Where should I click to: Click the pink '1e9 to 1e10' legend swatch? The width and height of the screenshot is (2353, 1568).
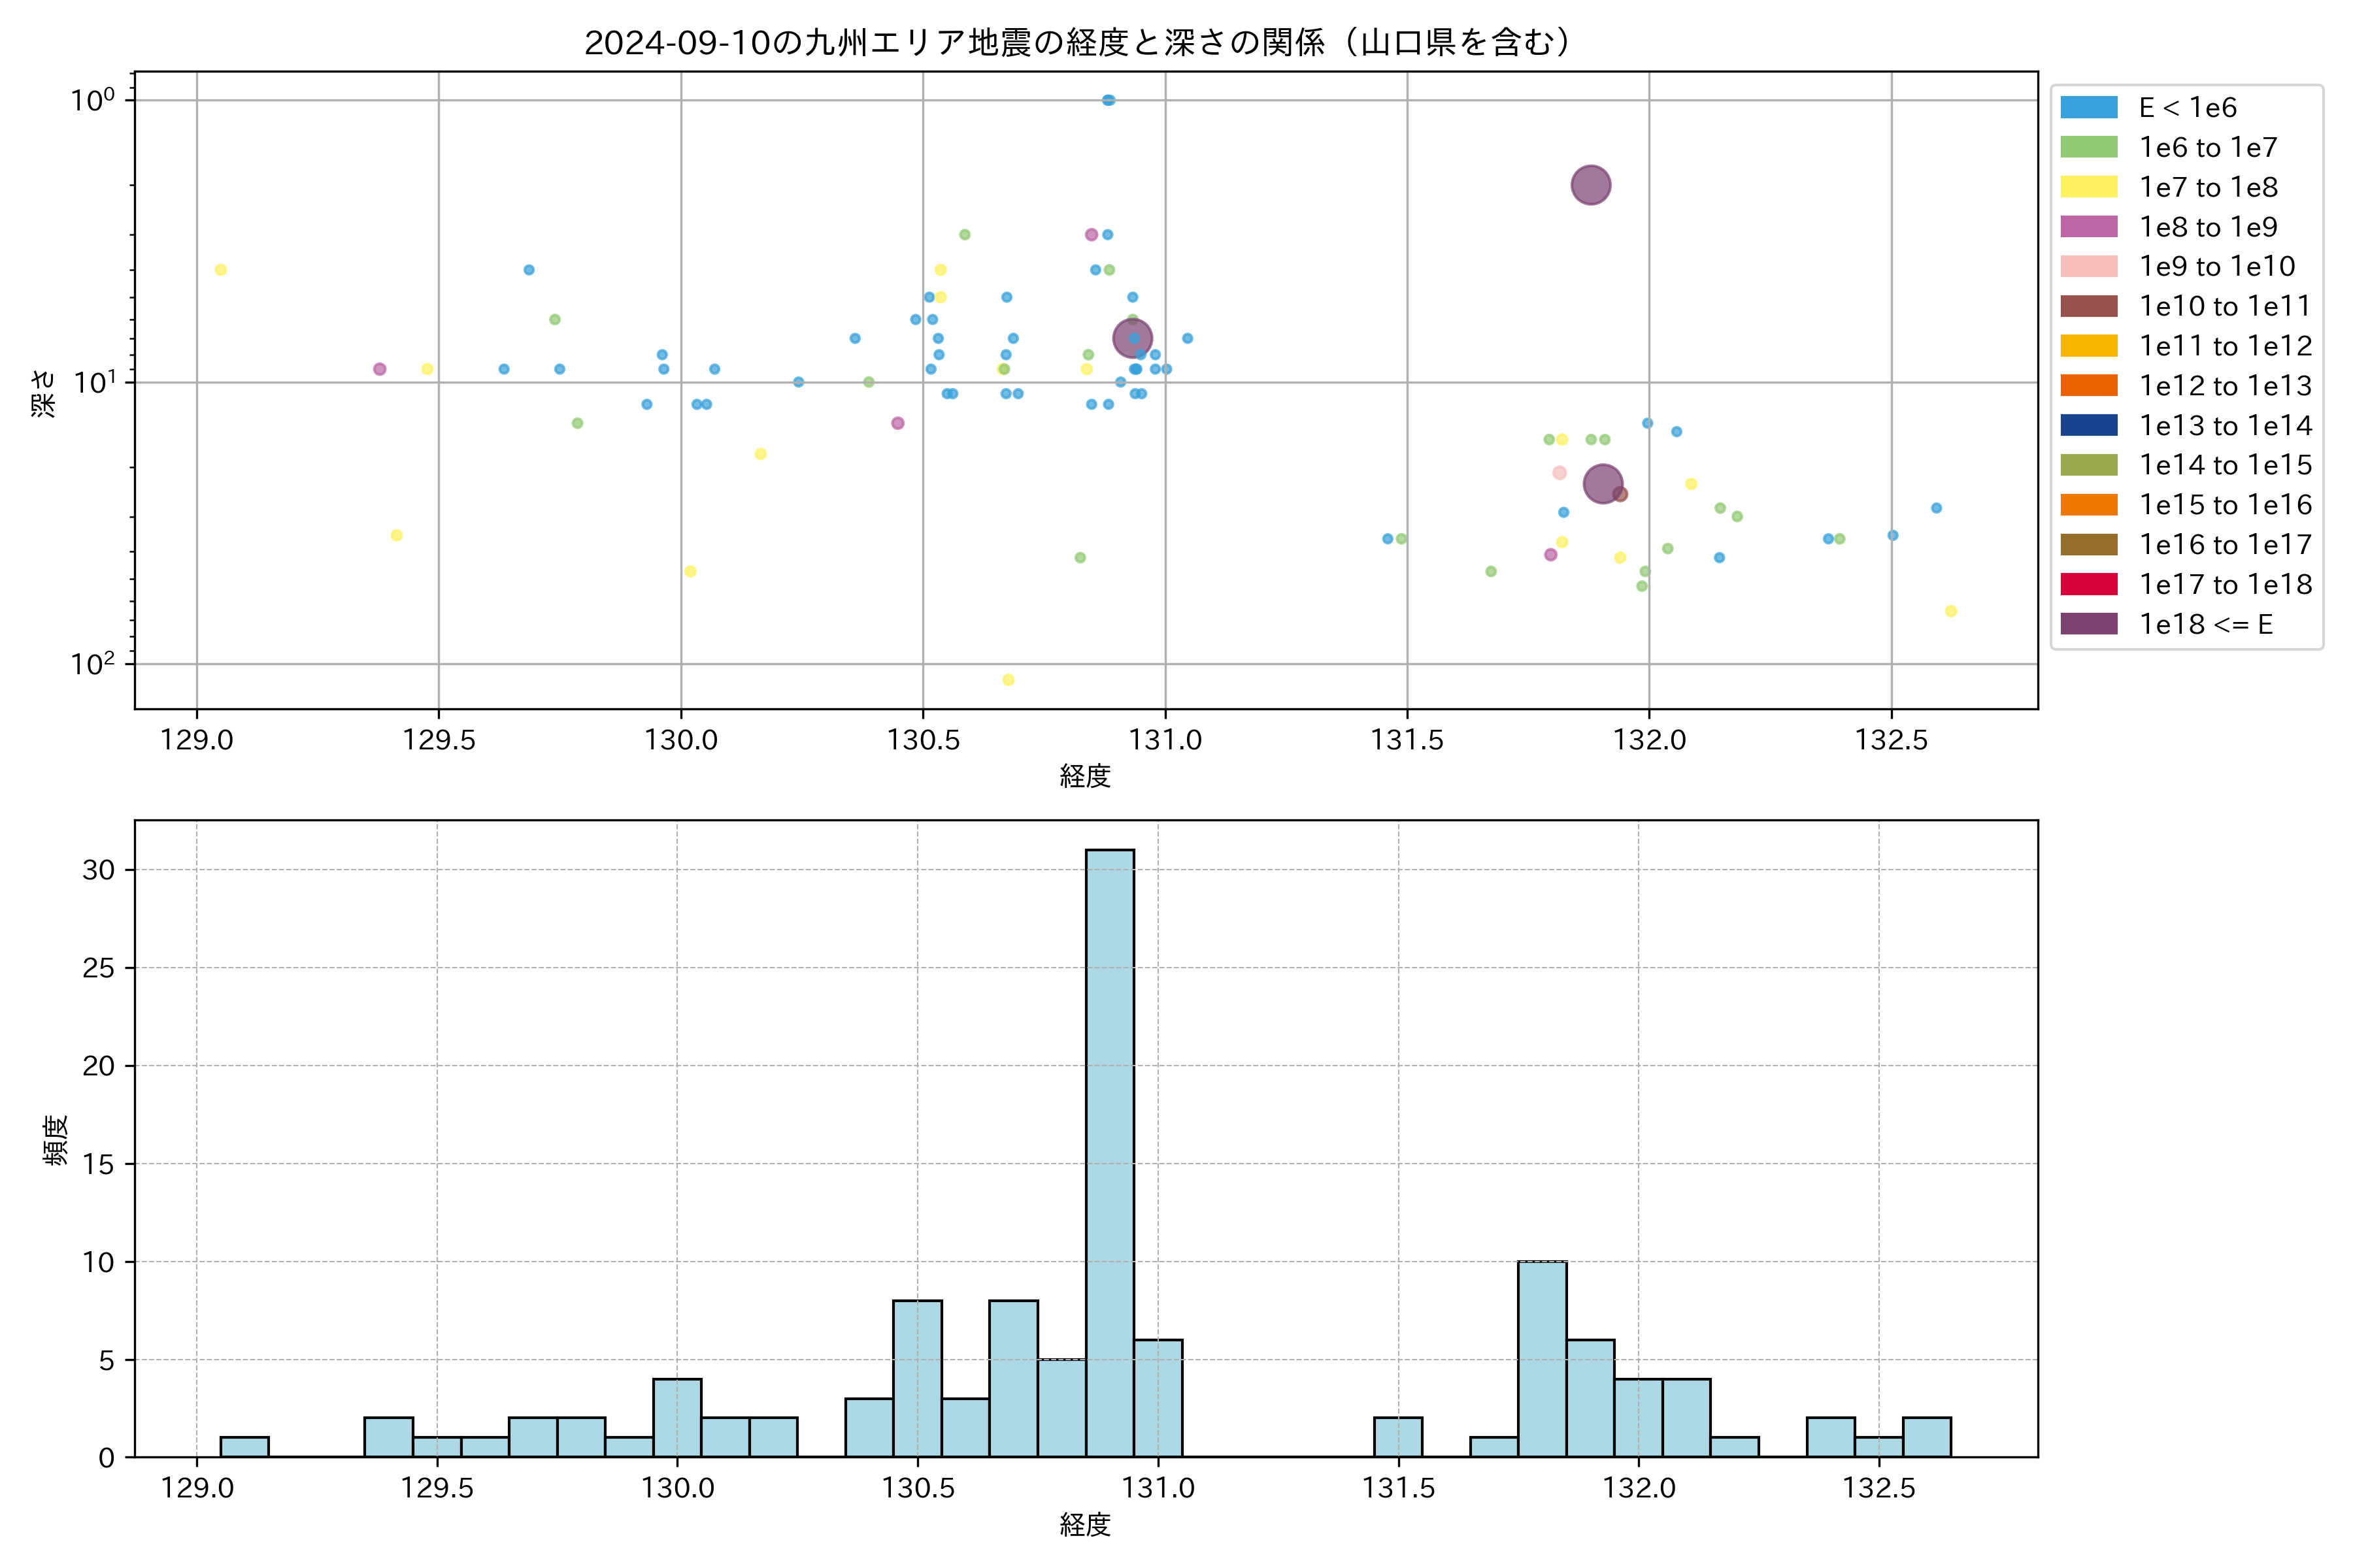pyautogui.click(x=2088, y=267)
